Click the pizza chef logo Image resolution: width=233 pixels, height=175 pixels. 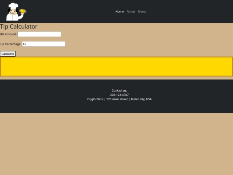point(16,12)
